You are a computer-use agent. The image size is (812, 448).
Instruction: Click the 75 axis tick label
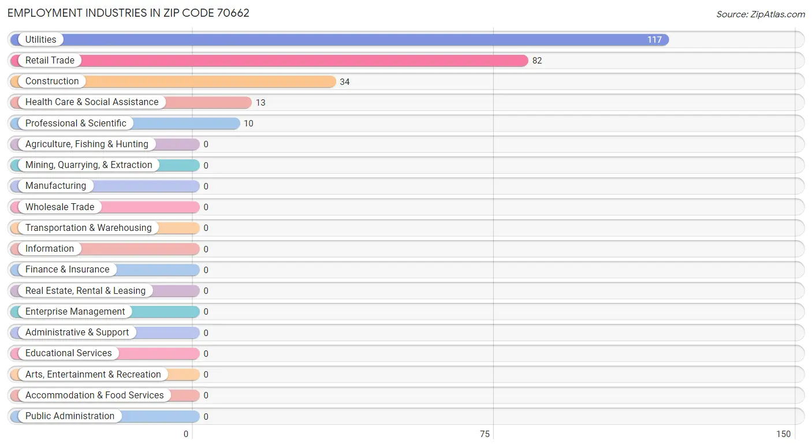485,434
